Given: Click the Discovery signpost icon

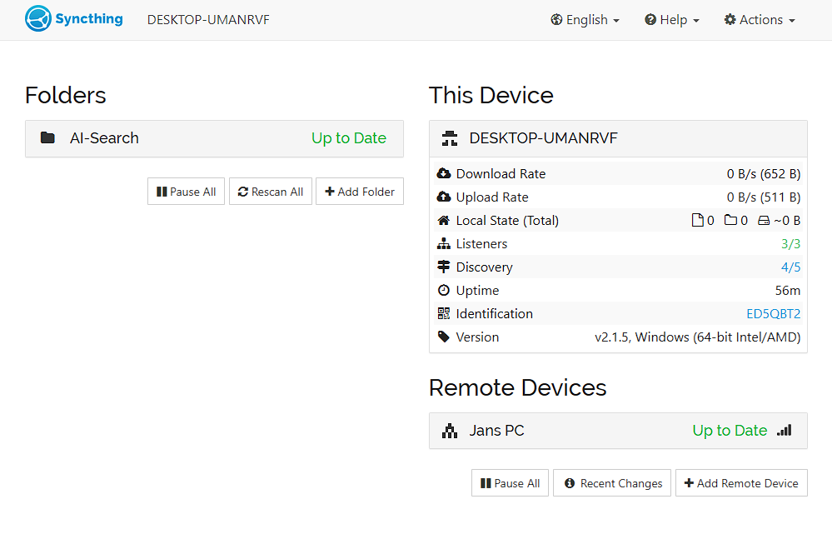Looking at the screenshot, I should [x=444, y=267].
